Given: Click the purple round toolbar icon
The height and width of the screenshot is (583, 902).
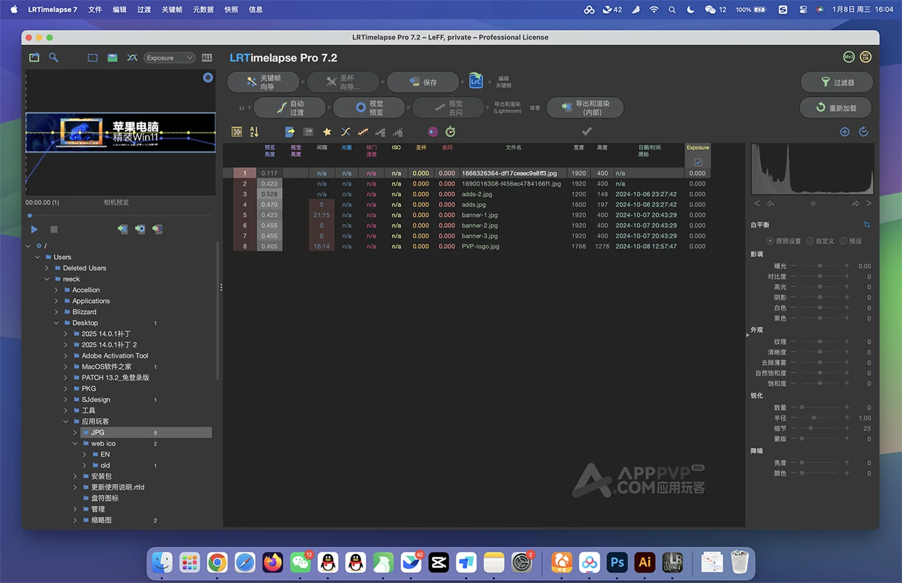Looking at the screenshot, I should (x=433, y=132).
